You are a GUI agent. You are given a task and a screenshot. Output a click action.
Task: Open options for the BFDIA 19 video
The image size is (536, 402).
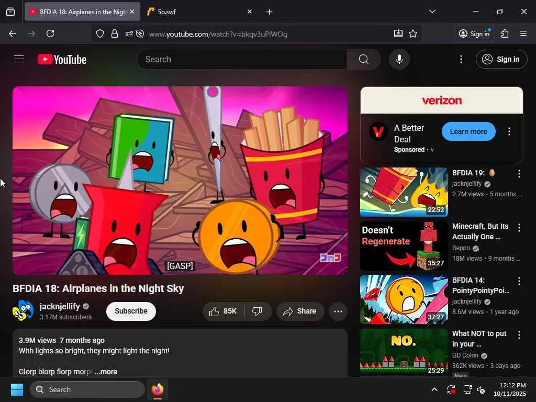pos(519,174)
